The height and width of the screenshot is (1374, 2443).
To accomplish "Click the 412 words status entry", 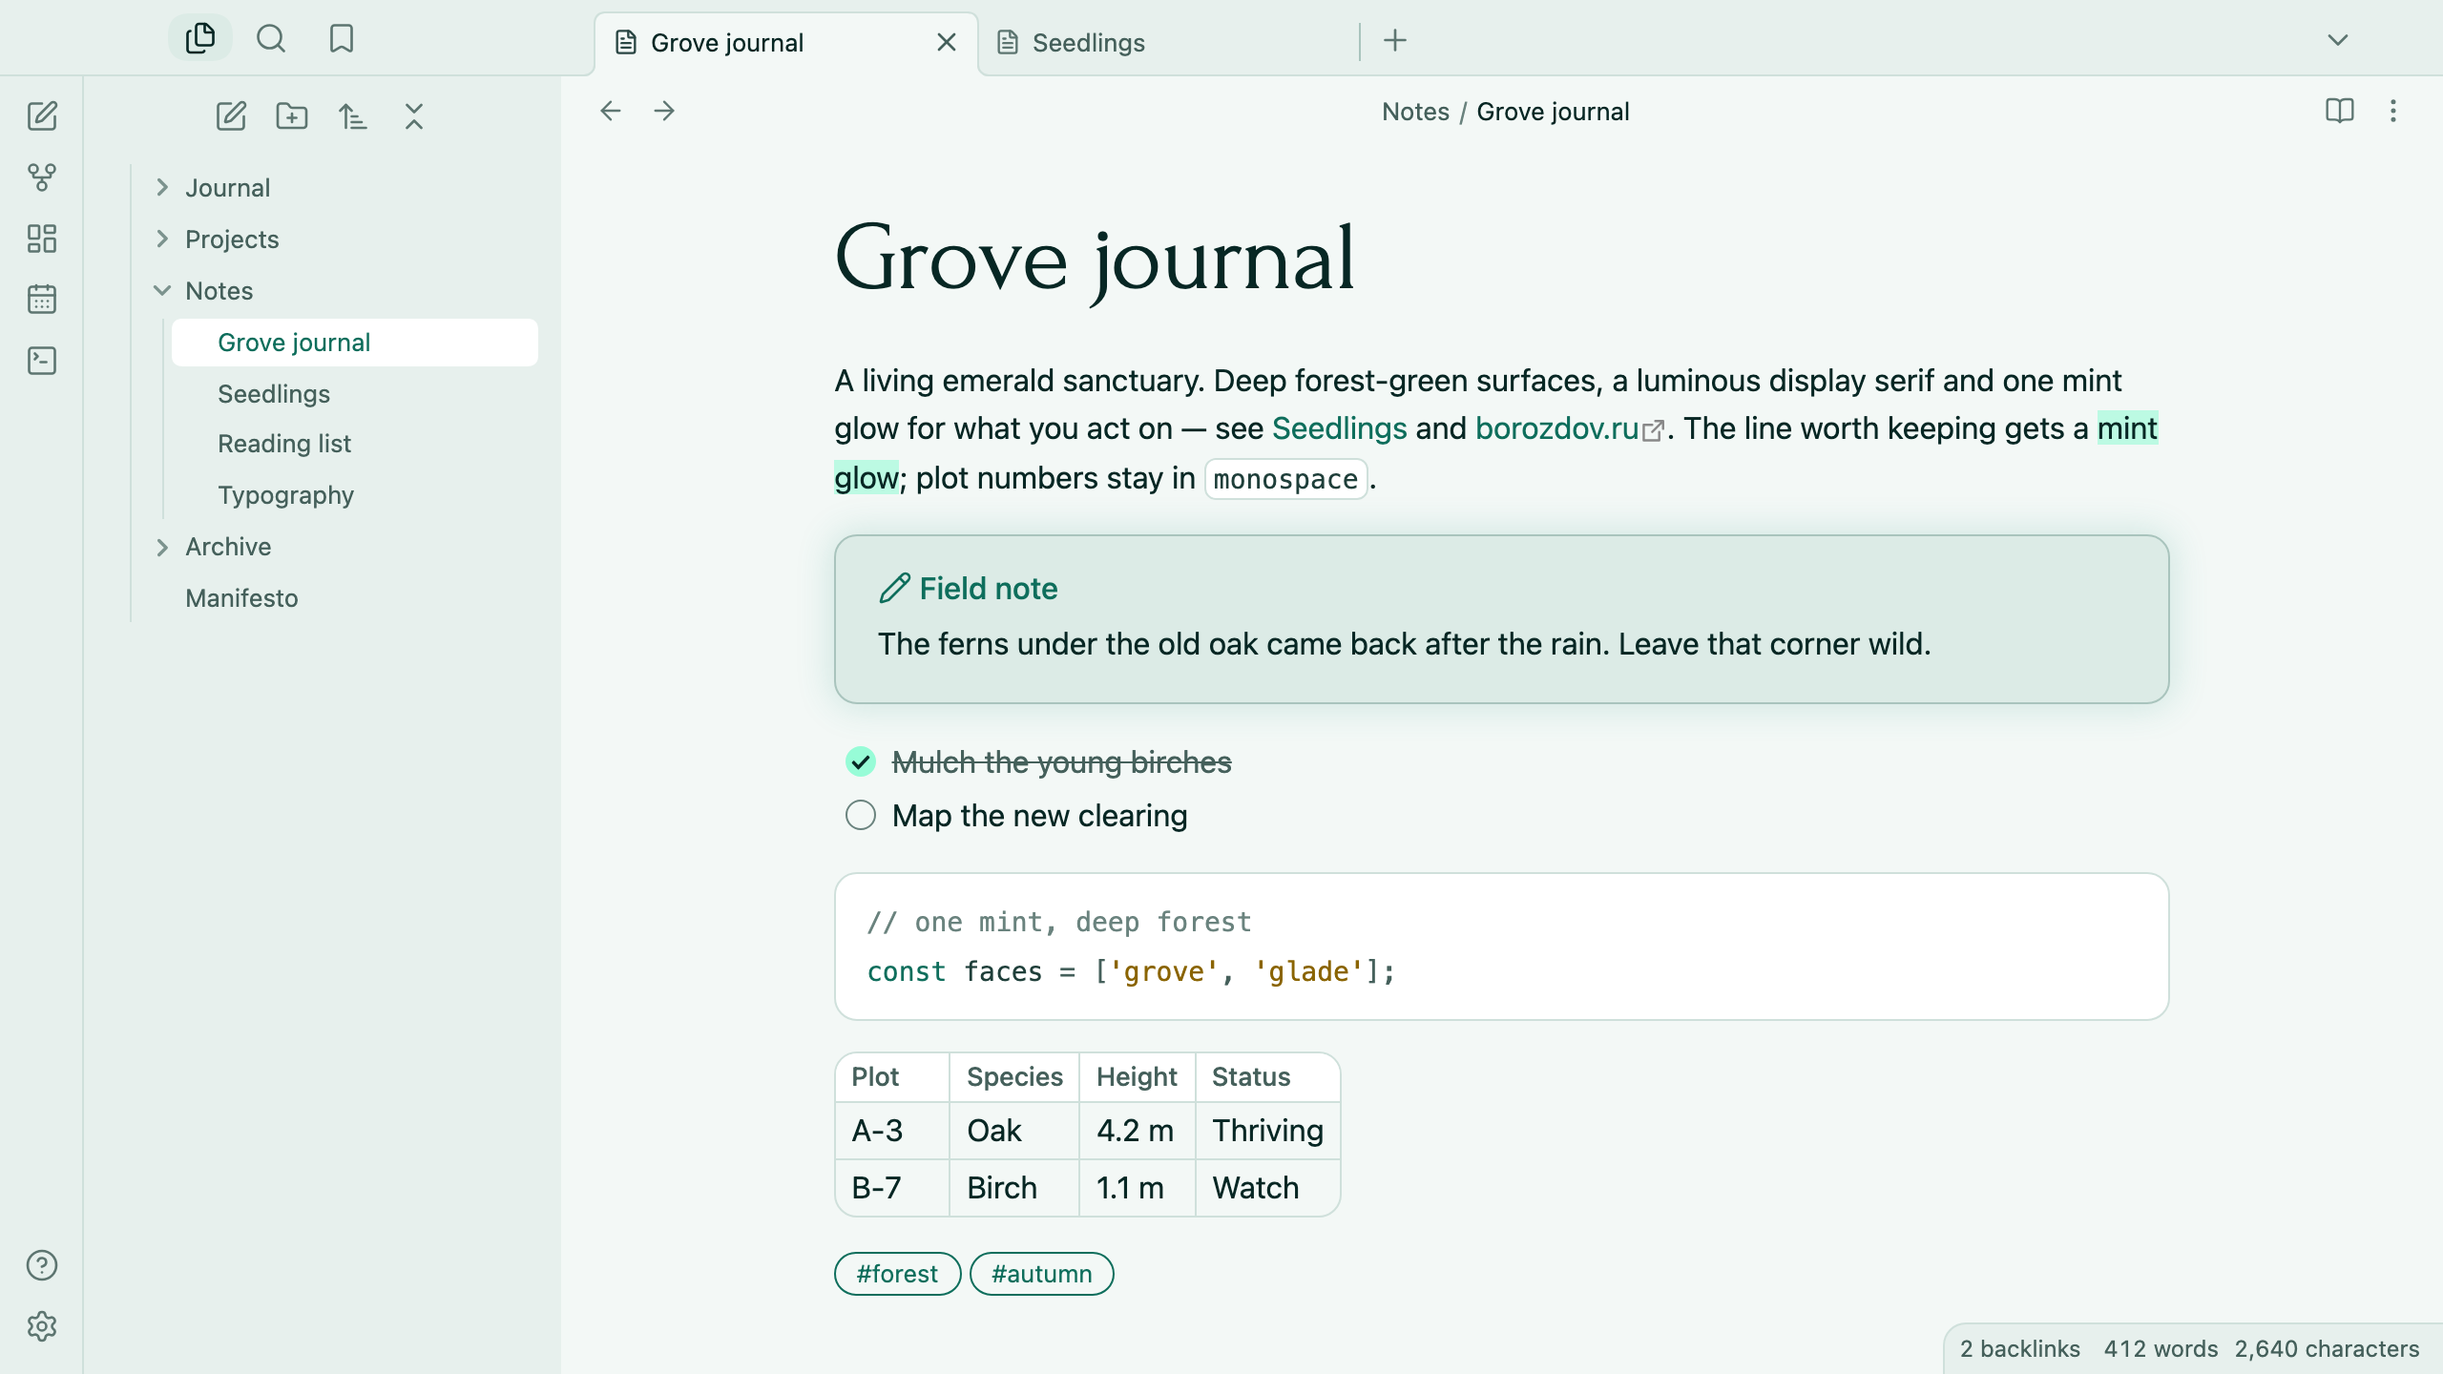I will (2161, 1348).
